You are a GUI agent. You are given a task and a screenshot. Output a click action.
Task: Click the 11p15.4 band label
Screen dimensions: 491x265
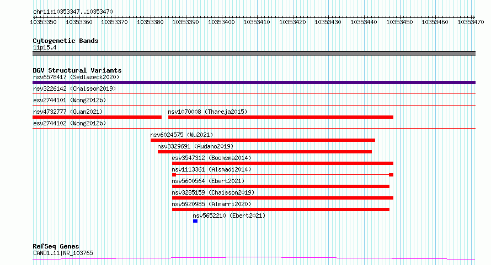click(45, 47)
